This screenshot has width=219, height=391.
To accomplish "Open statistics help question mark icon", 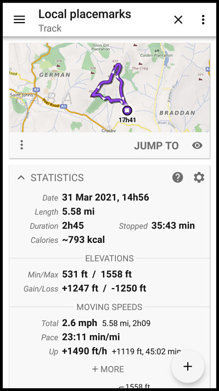I will click(177, 177).
